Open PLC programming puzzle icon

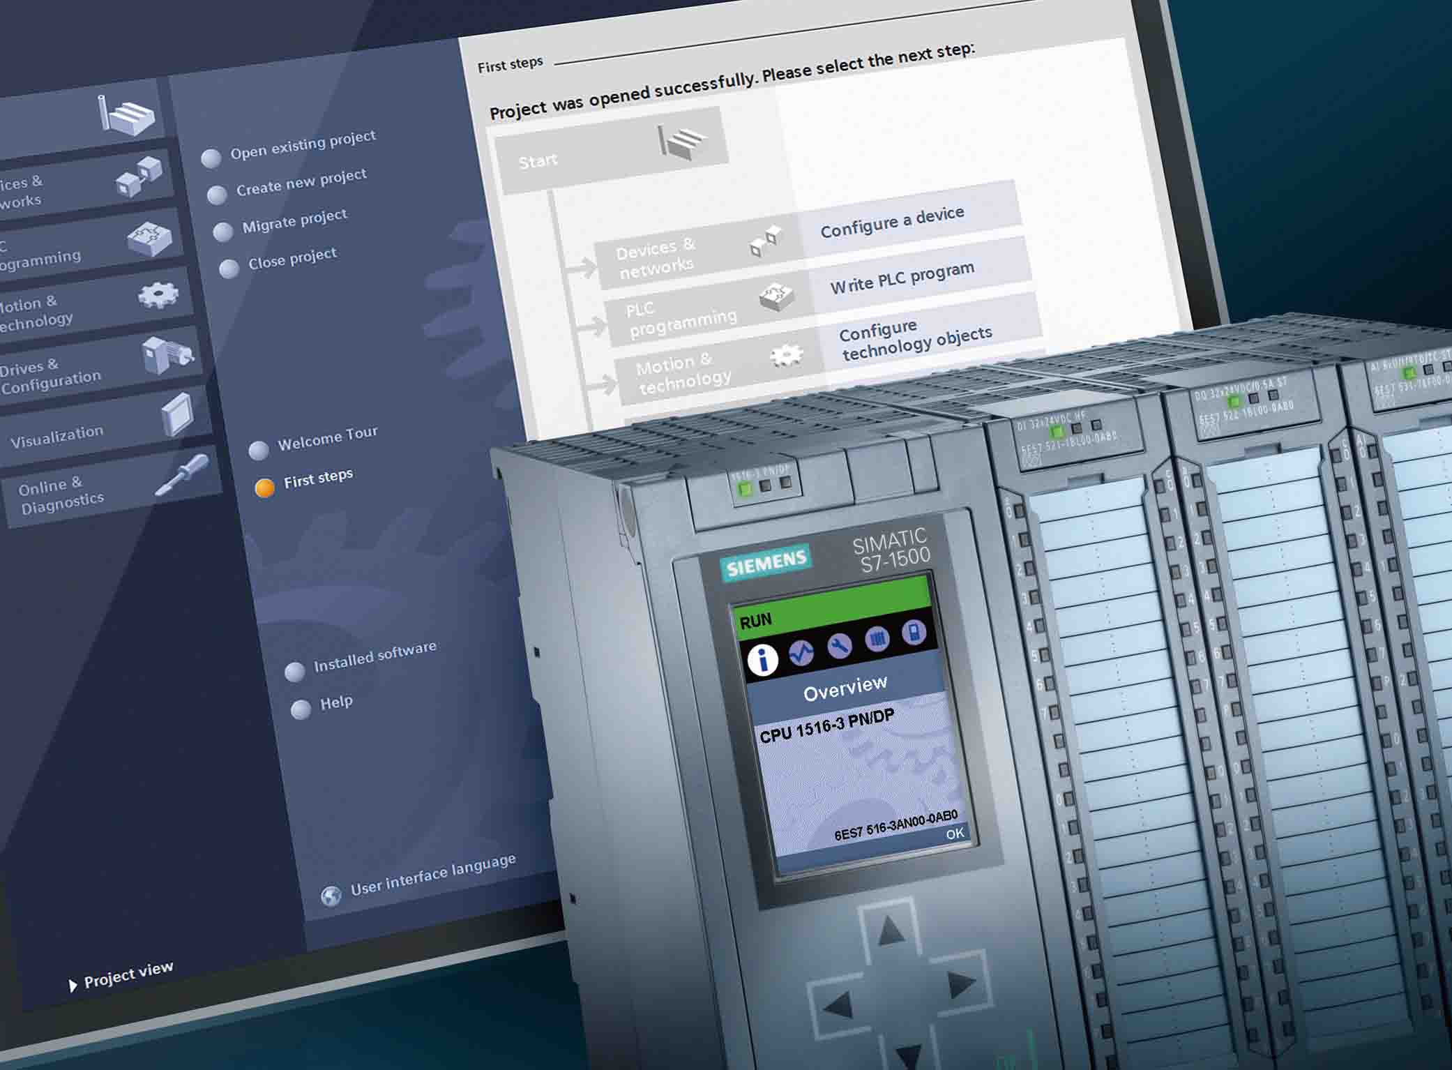(x=149, y=238)
